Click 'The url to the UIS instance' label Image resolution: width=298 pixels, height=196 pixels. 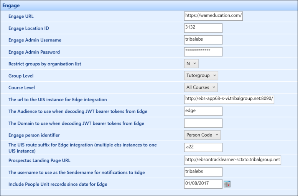[58, 100]
